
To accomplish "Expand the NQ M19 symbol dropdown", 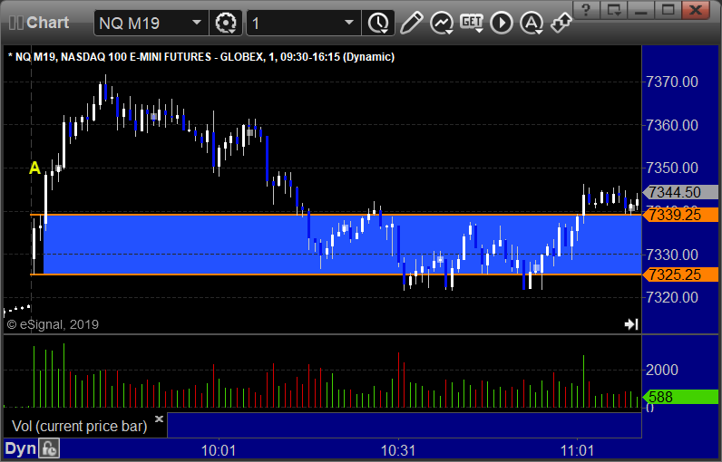I will (197, 22).
